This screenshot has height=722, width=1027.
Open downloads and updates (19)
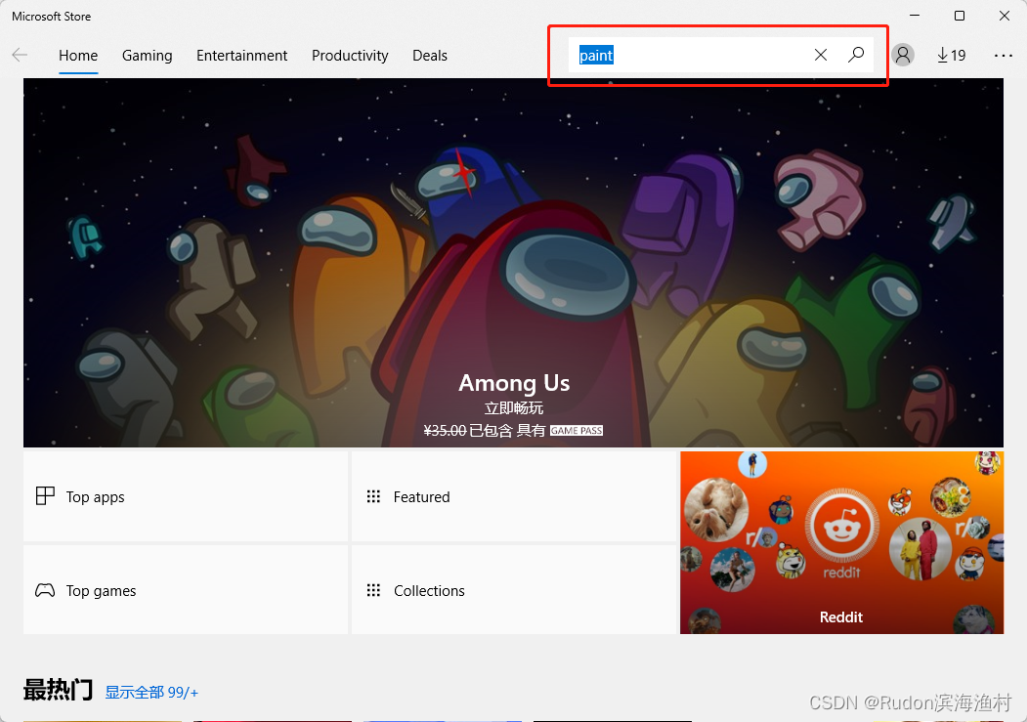tap(951, 56)
